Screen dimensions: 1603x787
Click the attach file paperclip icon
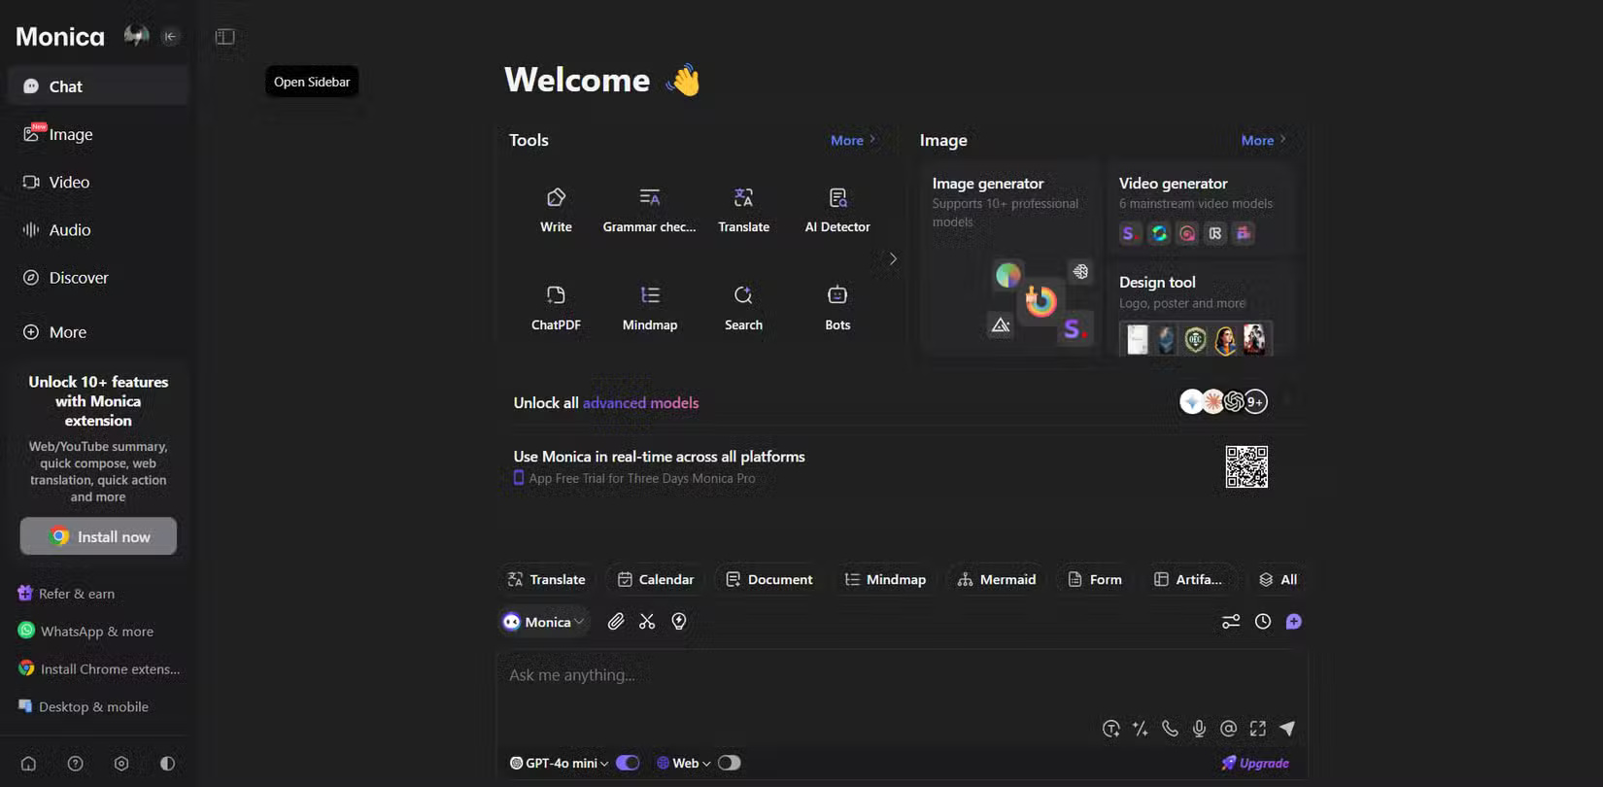point(616,622)
